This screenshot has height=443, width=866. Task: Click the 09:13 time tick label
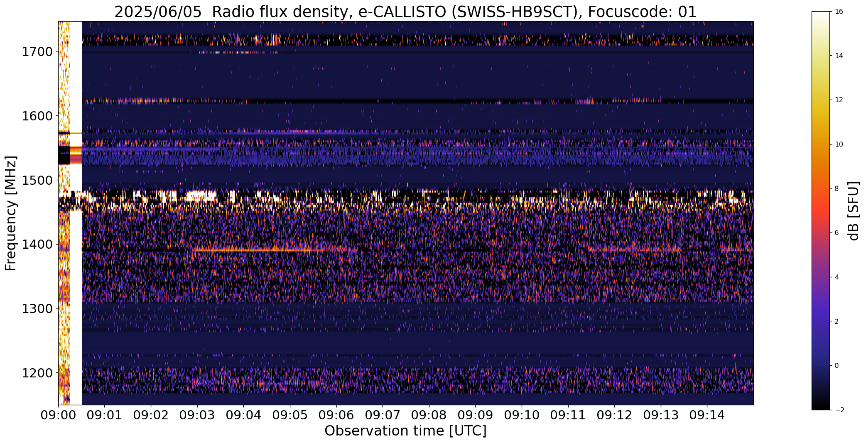coord(661,415)
